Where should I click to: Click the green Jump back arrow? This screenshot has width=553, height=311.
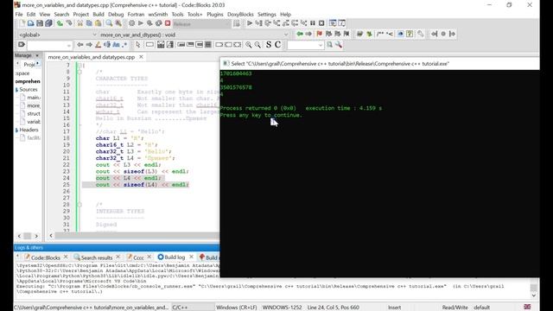click(x=300, y=34)
